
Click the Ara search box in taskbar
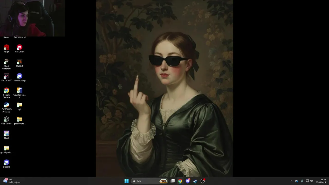pos(150,181)
